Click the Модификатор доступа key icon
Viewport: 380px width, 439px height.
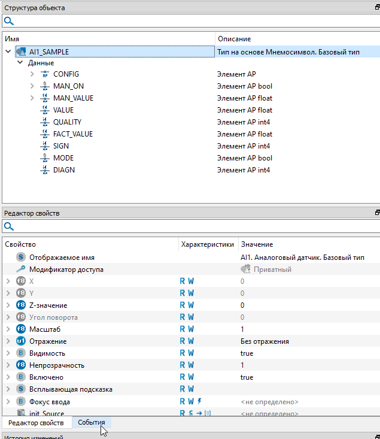20,270
